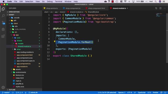Change indentation via Spaces: 2
The height and width of the screenshot is (94, 168).
pyautogui.click(x=122, y=92)
